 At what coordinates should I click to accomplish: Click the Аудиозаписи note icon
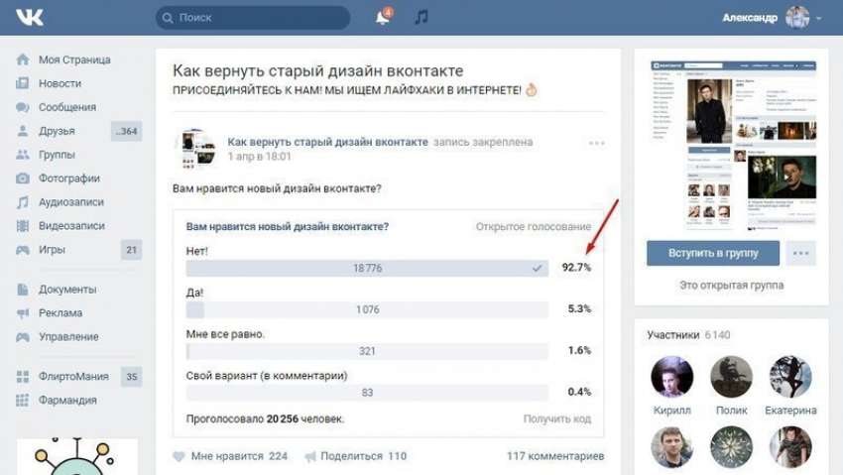click(23, 202)
